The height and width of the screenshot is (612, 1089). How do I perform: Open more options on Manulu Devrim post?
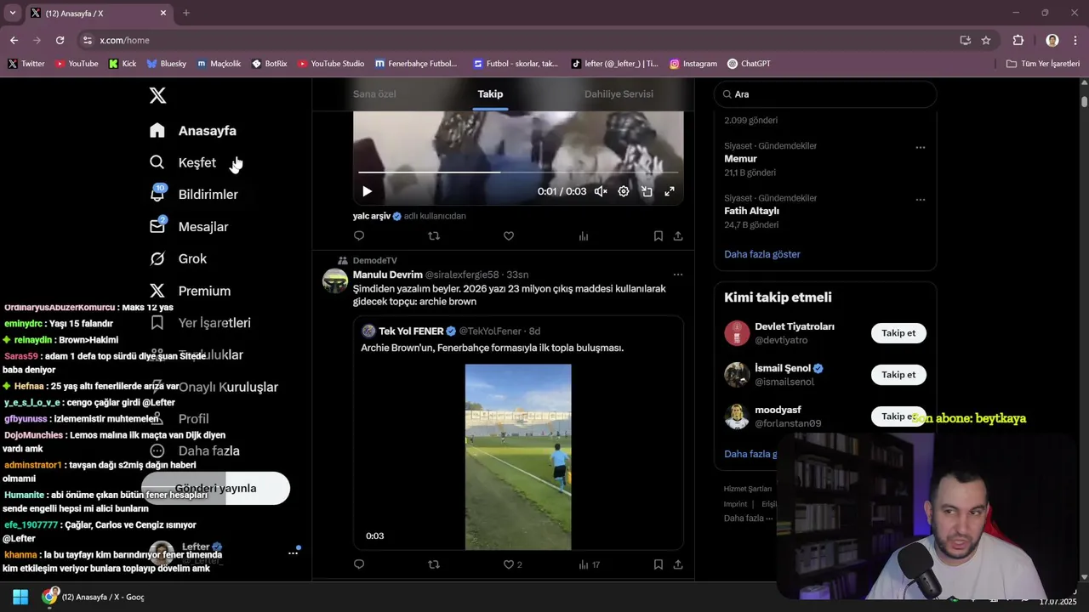point(678,275)
